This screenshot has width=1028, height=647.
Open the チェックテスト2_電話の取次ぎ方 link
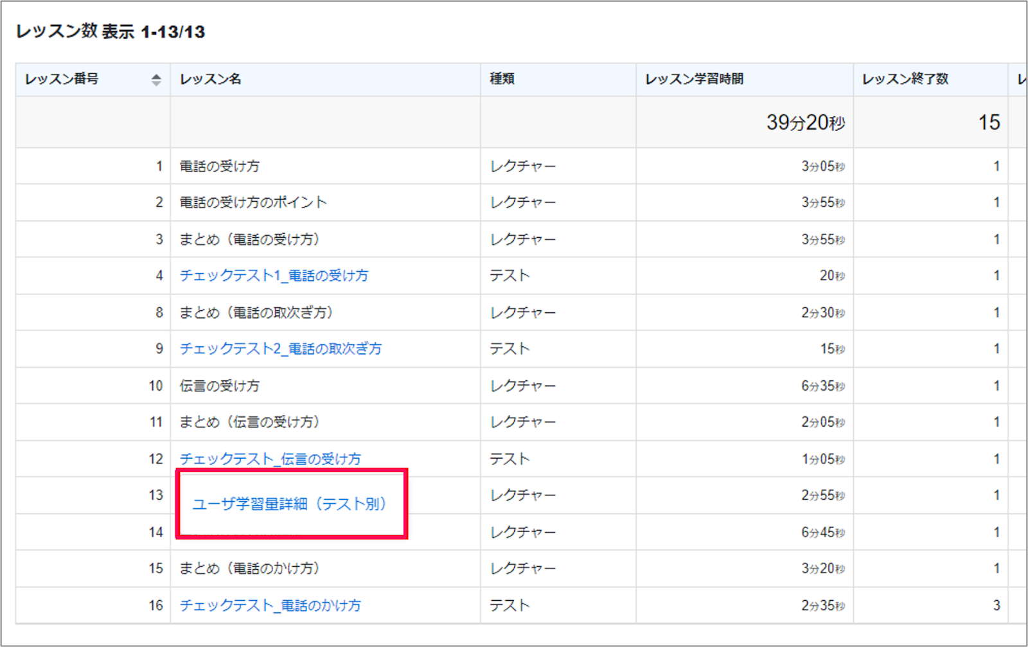click(281, 349)
